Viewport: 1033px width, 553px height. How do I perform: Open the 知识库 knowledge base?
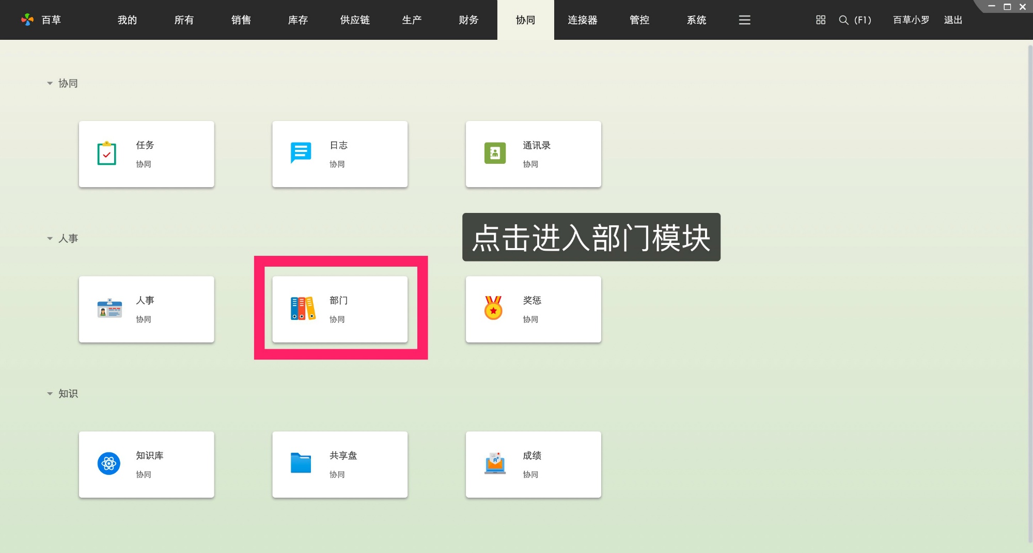147,464
